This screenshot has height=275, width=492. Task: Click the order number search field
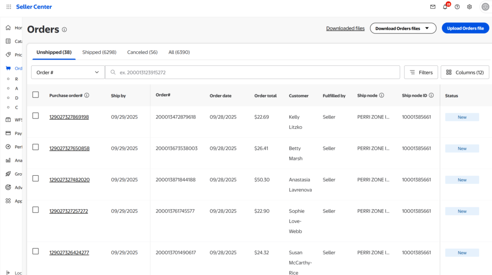(x=252, y=72)
